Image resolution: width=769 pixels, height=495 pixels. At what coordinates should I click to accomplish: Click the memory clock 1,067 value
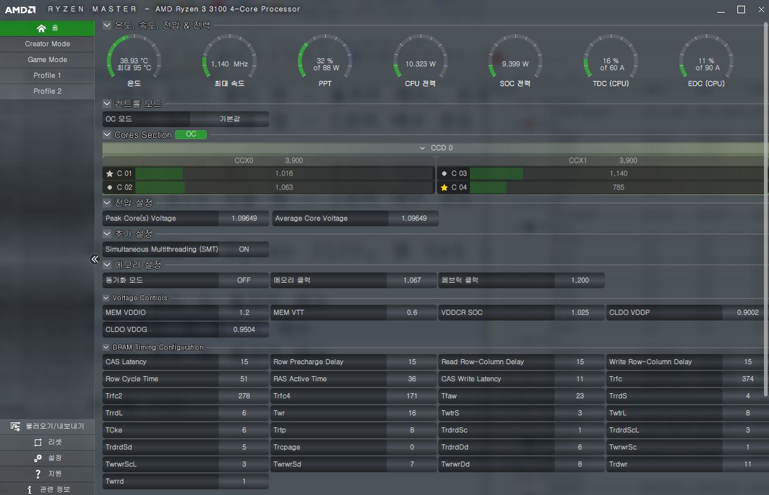click(x=412, y=280)
